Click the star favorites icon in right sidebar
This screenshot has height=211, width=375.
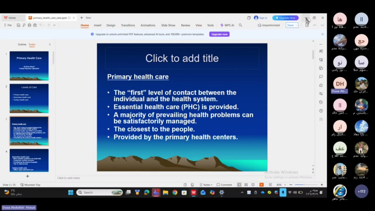tap(321, 85)
